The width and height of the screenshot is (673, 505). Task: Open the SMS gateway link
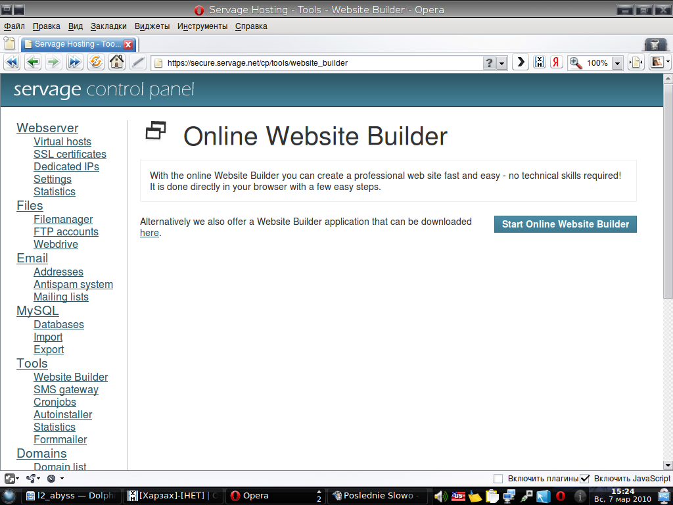coord(66,390)
